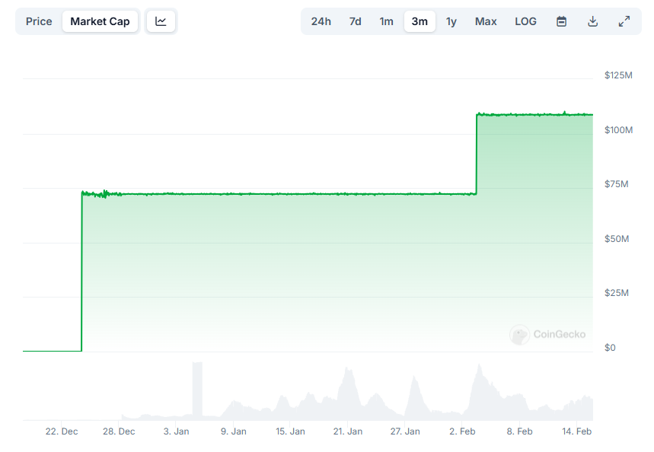Open the date range calendar picker
This screenshot has width=654, height=452.
[561, 21]
